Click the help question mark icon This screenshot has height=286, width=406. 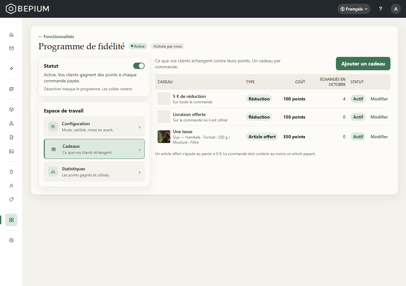(381, 9)
